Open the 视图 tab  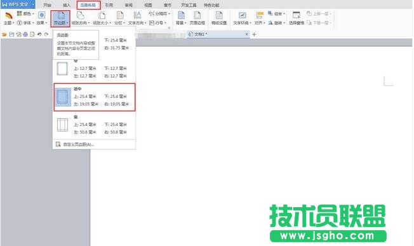(x=148, y=5)
